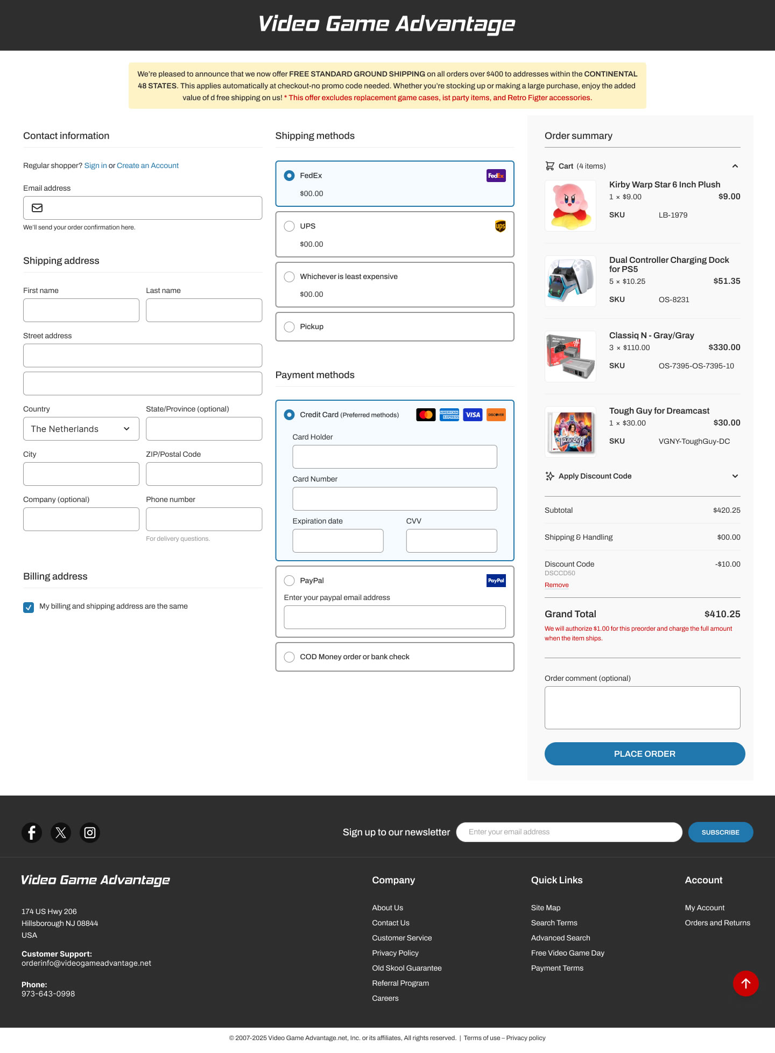Open the Site Map link
775x1053 pixels.
tap(546, 908)
